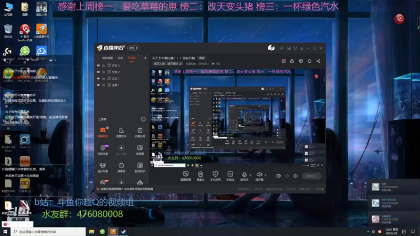Screen dimensions: 420x236
Task: Toggle visibility of layer 文本 1
Action: pos(98,78)
